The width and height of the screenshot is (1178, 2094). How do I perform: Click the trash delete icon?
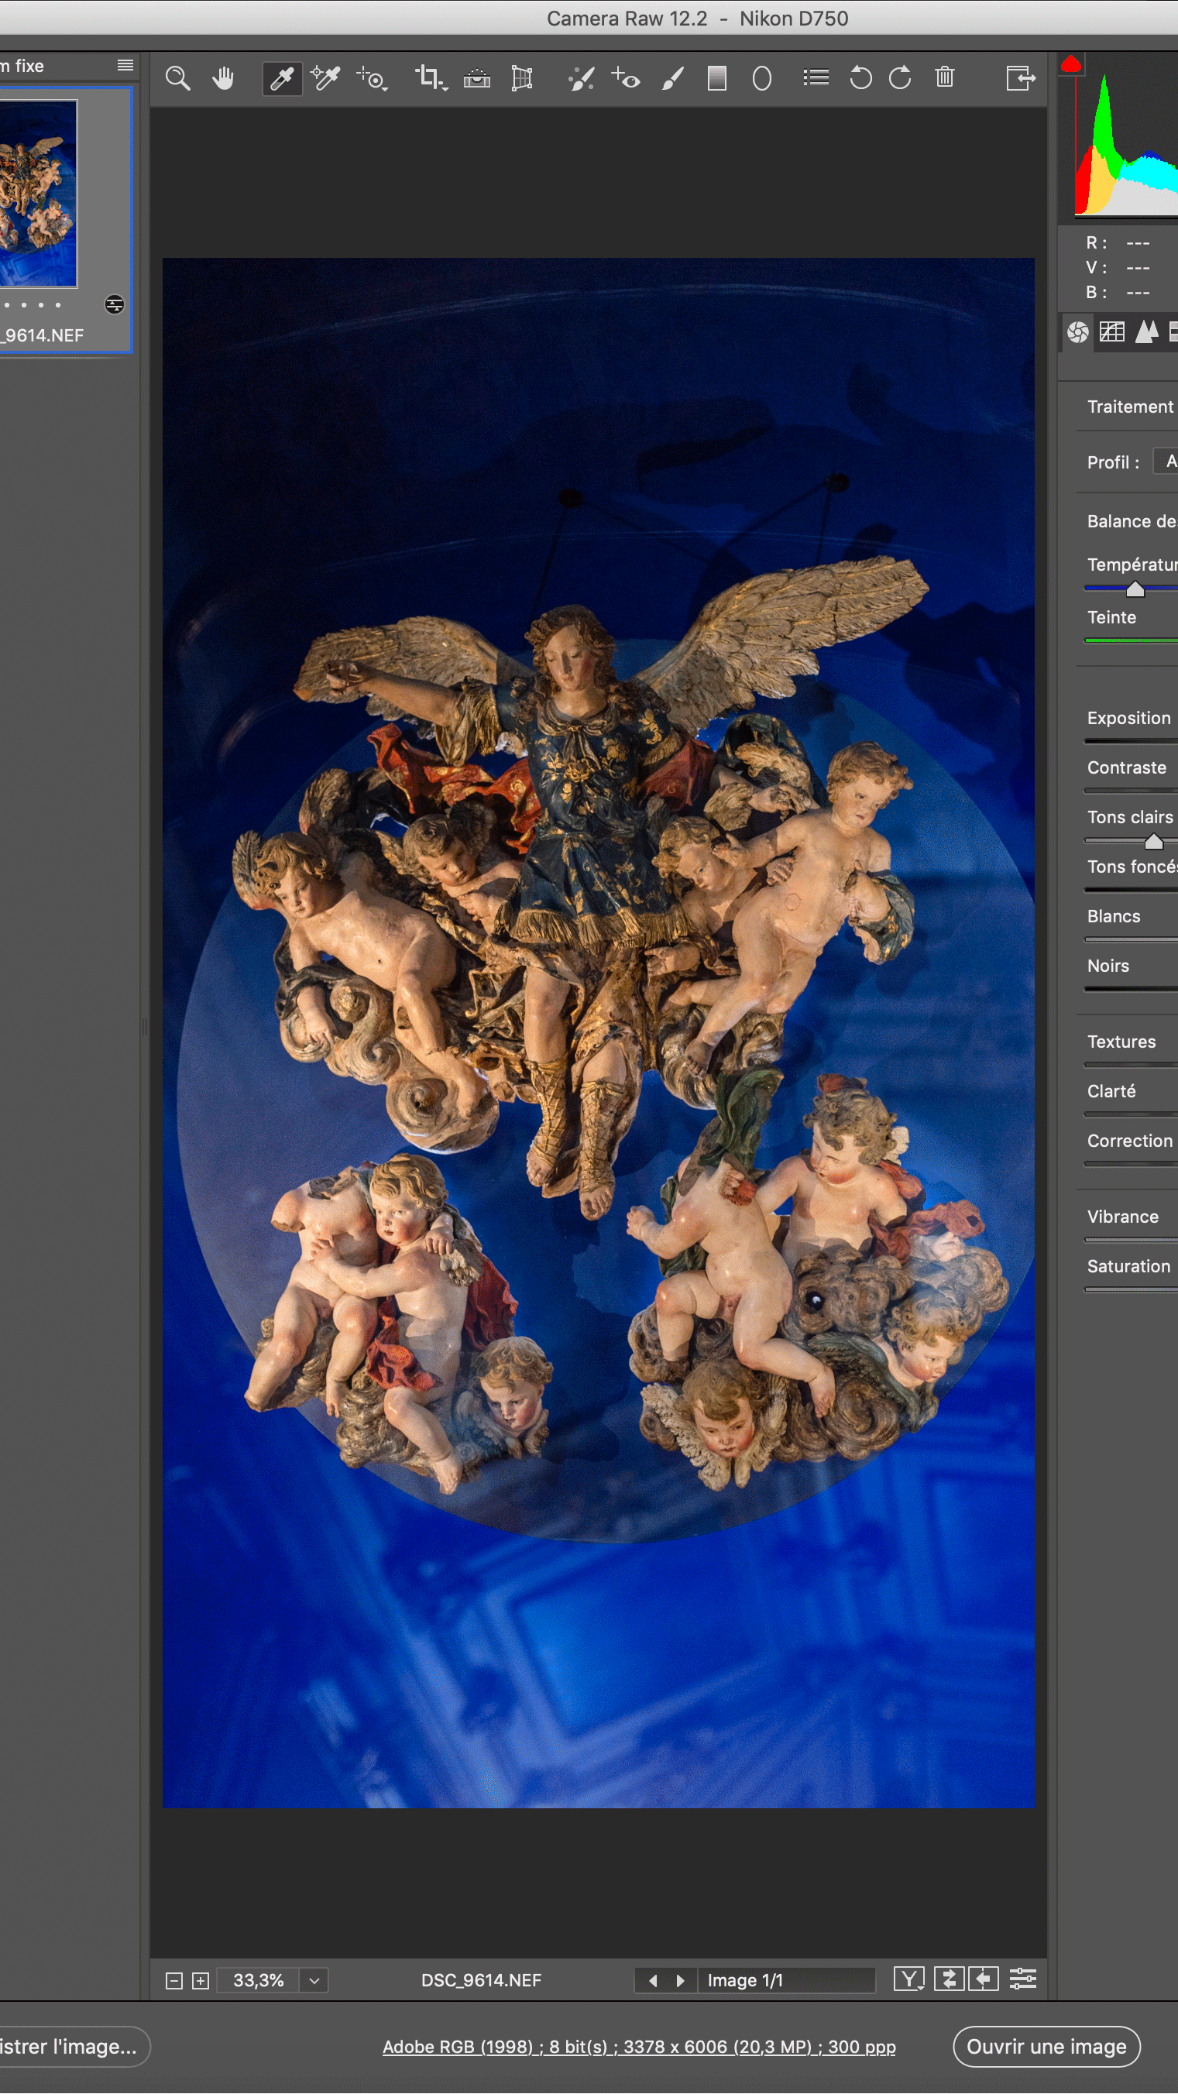[x=945, y=78]
